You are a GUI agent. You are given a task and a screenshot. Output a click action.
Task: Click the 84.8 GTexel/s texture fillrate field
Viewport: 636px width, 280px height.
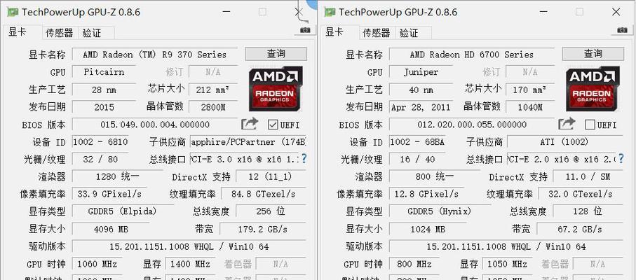point(263,194)
